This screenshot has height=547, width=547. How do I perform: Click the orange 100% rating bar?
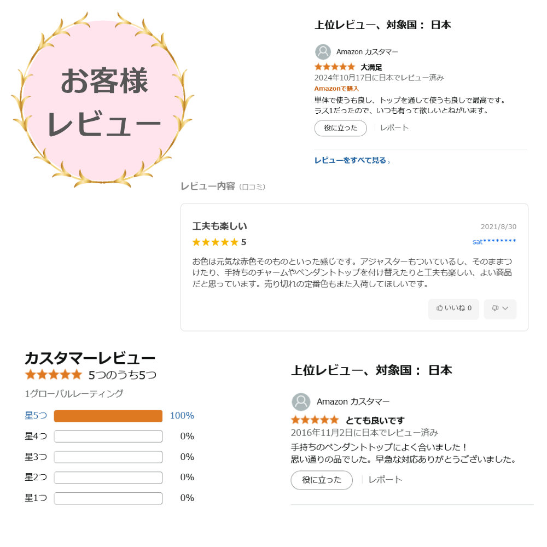click(x=108, y=416)
